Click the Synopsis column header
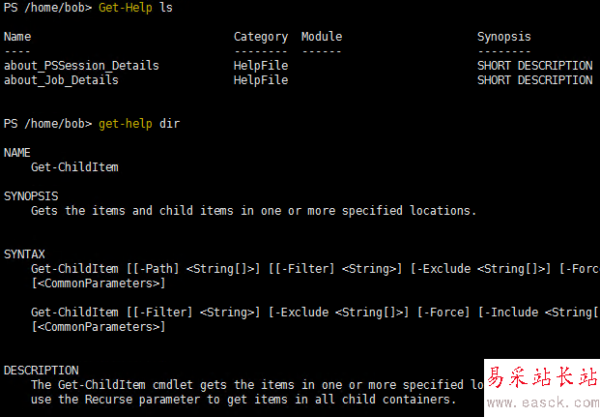This screenshot has width=600, height=417. 503,37
